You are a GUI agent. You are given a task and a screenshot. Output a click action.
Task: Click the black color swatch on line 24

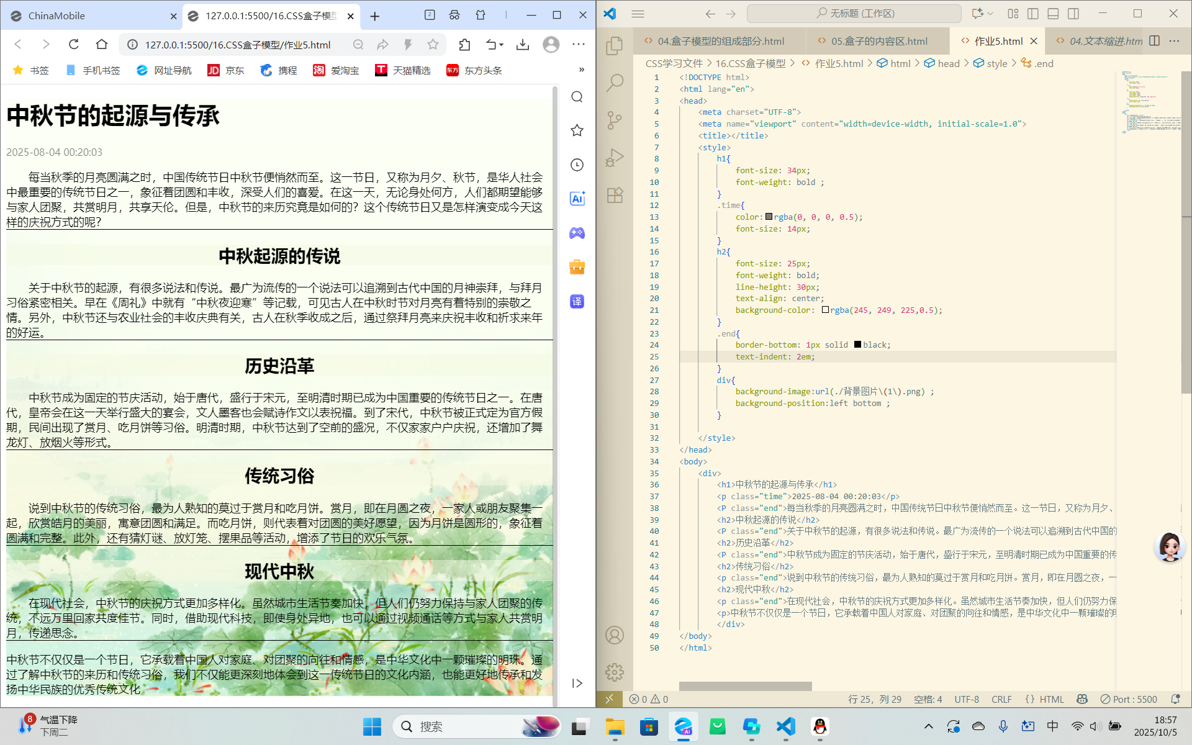[857, 345]
